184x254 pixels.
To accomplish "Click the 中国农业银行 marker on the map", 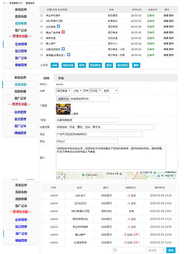I will pos(83,175).
